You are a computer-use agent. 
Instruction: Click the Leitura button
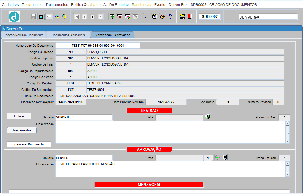pos(19,116)
